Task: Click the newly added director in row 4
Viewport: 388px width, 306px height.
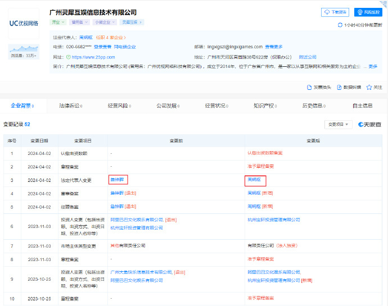Action: (x=254, y=193)
